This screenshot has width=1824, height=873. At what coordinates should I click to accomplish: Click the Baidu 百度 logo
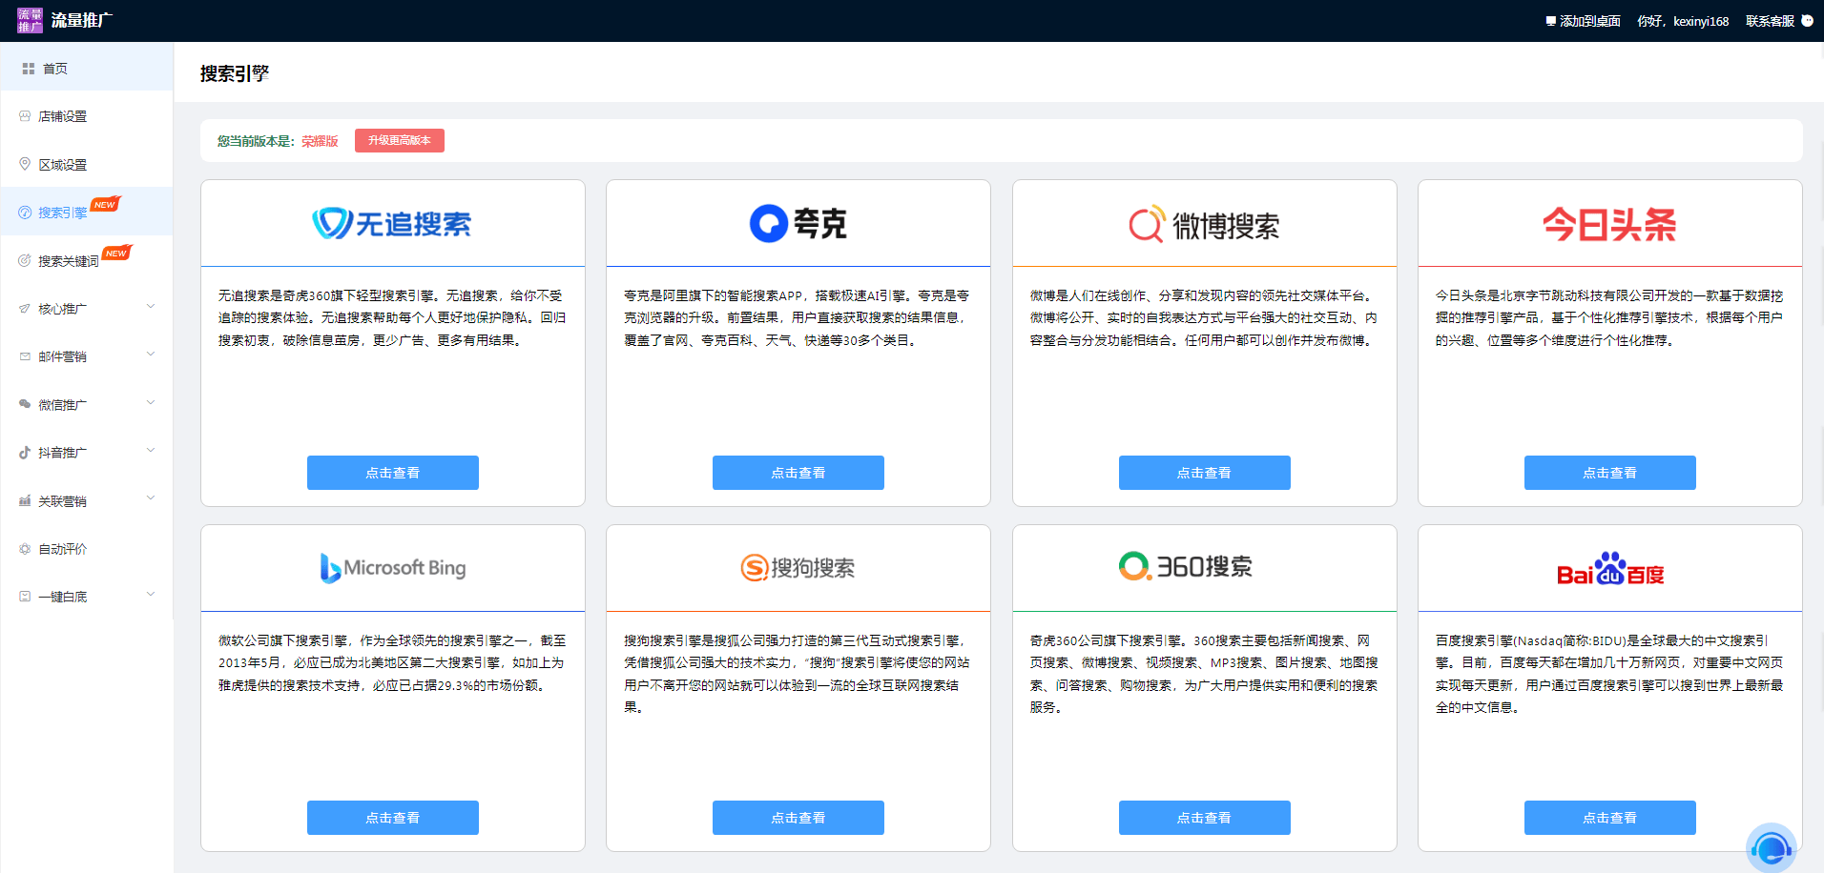point(1610,568)
